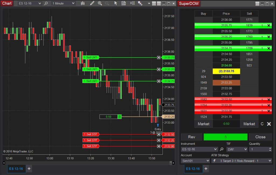Click the ATM Strategy lightning bolt icon
The image size is (276, 175).
tap(214, 160)
